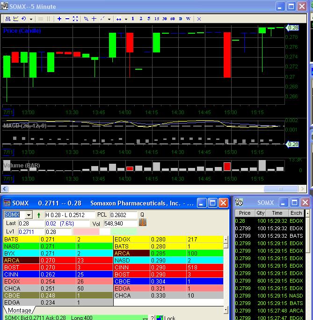Open the SOMX symbol dropdown arrow
Screen dimensions: 313x320
(29, 215)
